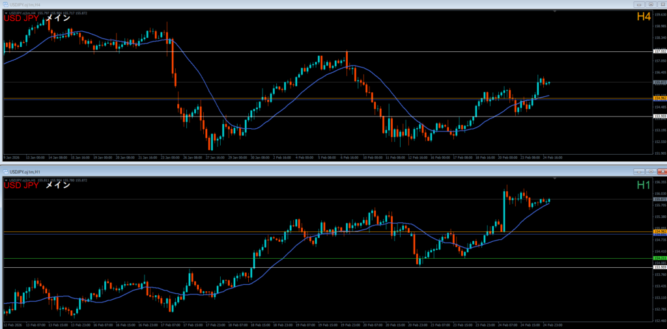Click the chart shift triangle in H4 chart
This screenshot has height=329, width=667.
coord(556,12)
